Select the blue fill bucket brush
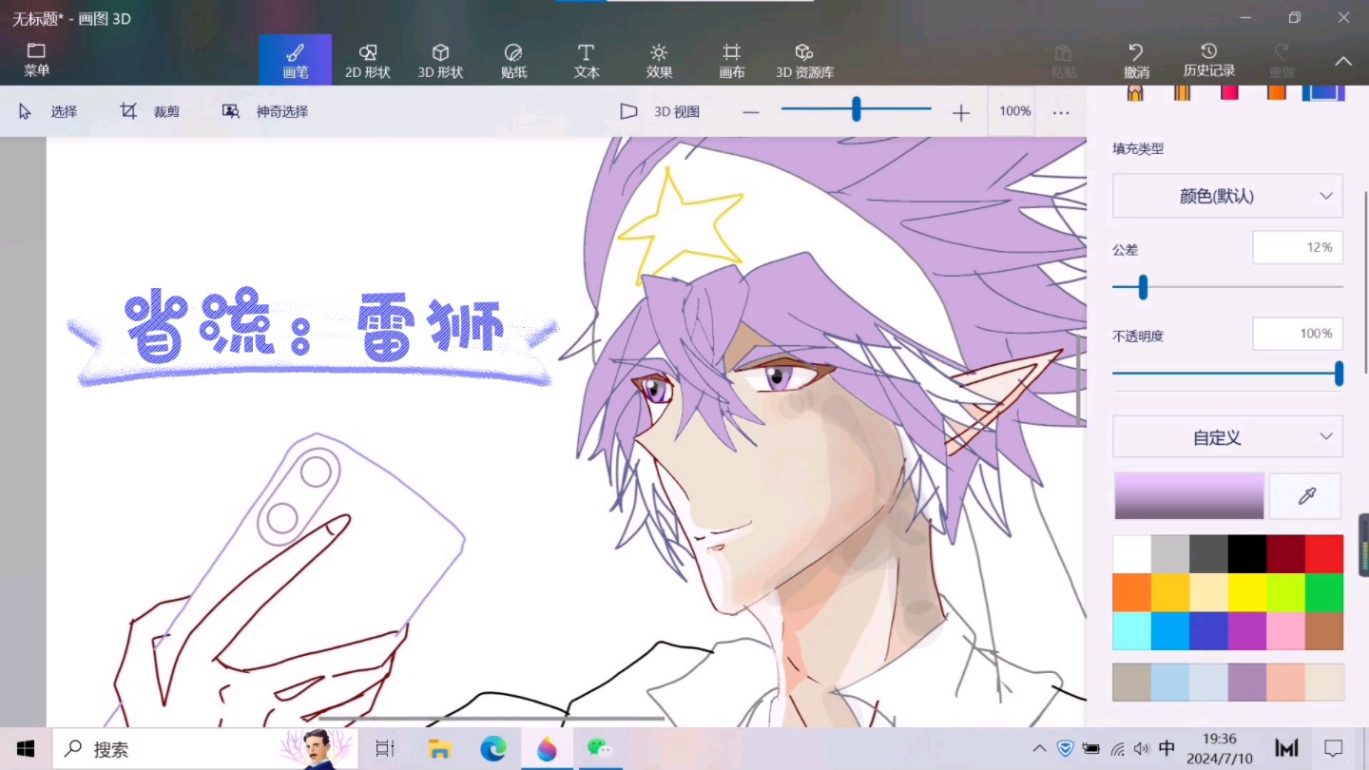This screenshot has height=770, width=1369. (1323, 91)
